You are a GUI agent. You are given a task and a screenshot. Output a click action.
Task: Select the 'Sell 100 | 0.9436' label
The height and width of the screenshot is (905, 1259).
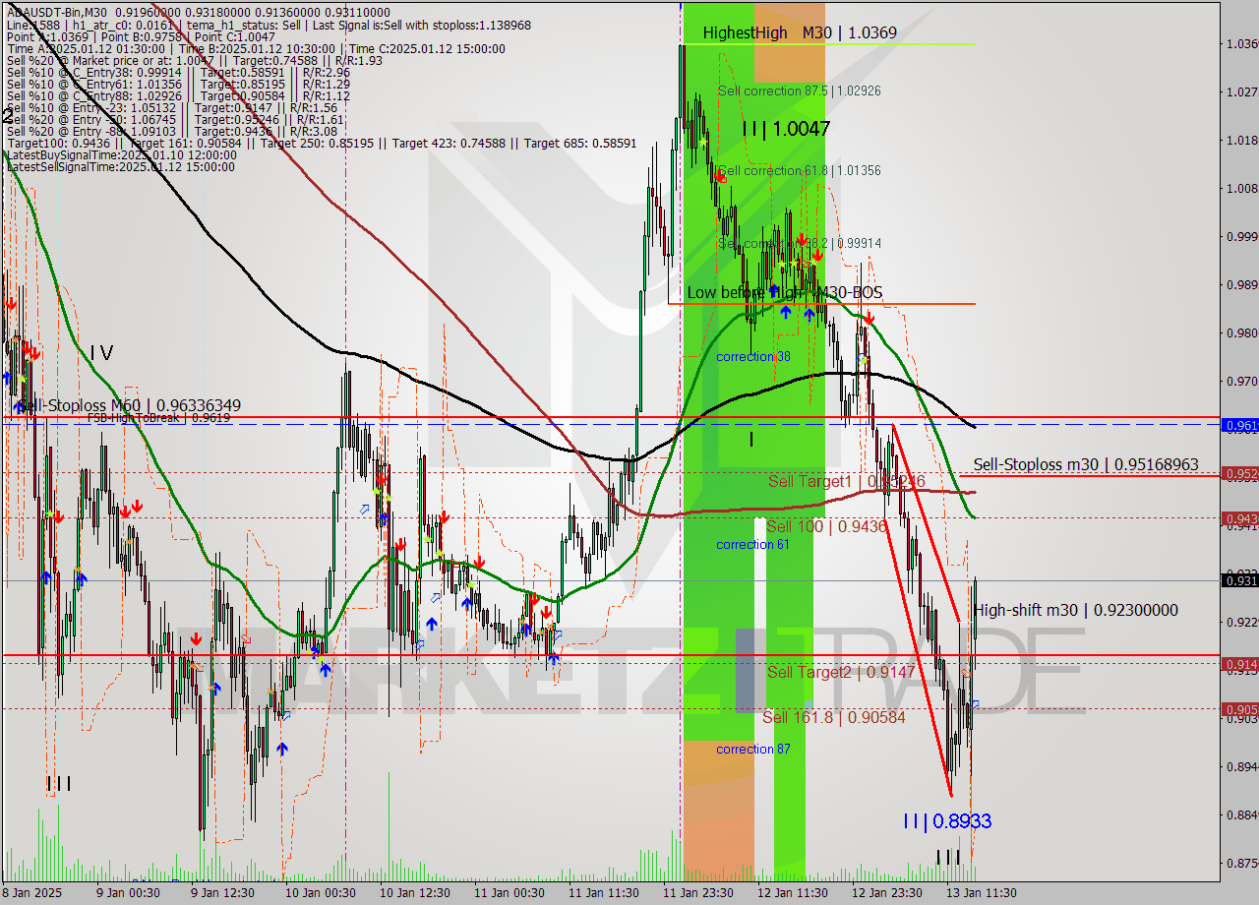[x=826, y=526]
